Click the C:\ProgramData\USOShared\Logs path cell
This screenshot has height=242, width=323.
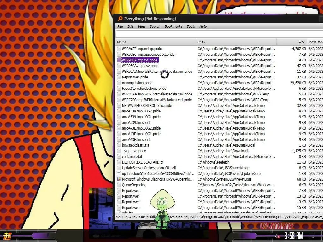click(223, 168)
